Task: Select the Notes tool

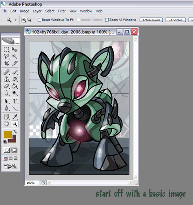Action: click(x=6, y=117)
